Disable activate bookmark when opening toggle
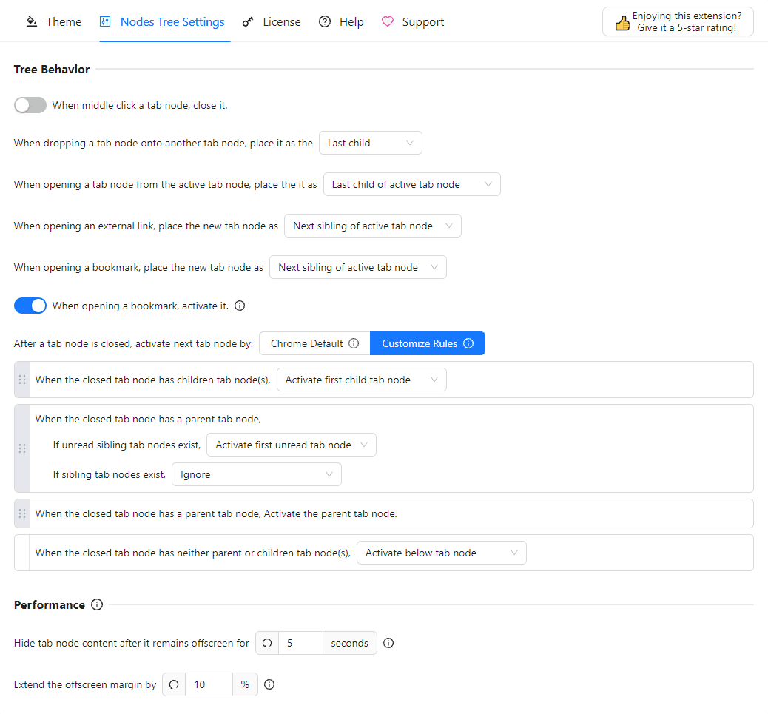 point(30,306)
